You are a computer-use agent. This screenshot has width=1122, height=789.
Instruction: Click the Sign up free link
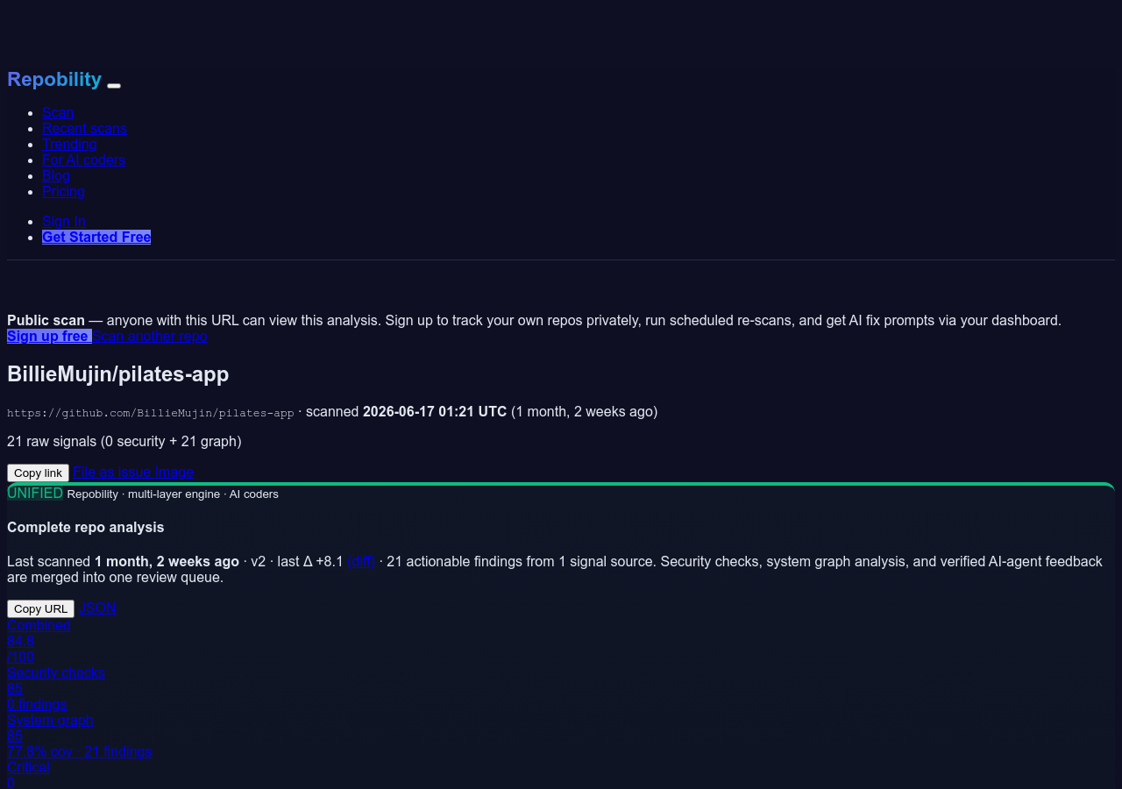(49, 336)
